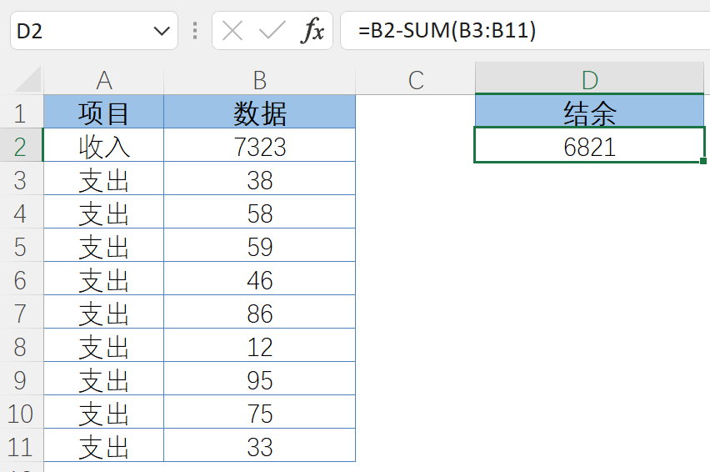
Task: Select row 5 header
Action: coord(22,245)
